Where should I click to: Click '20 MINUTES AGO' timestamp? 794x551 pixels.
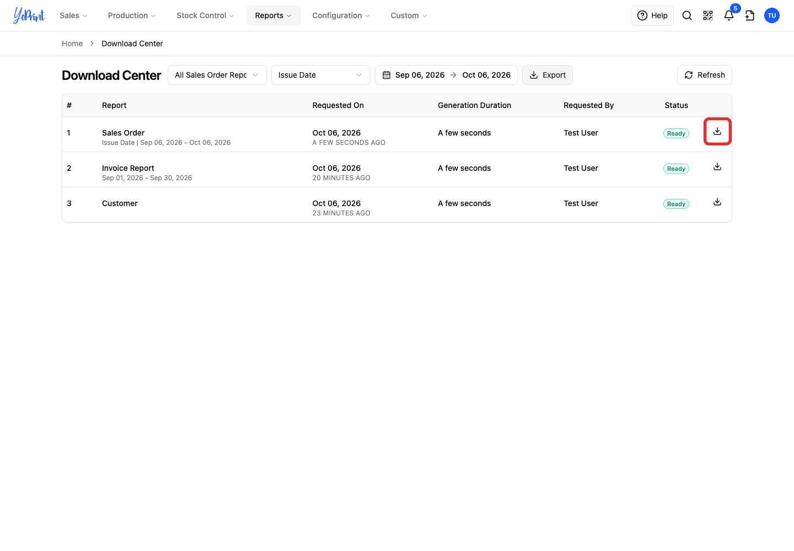(341, 178)
